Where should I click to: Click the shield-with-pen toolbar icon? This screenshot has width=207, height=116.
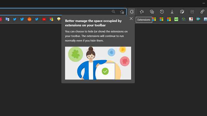(x=182, y=12)
